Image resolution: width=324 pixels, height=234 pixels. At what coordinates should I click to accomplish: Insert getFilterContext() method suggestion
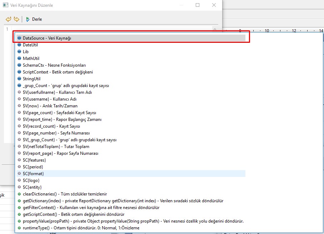91,208
